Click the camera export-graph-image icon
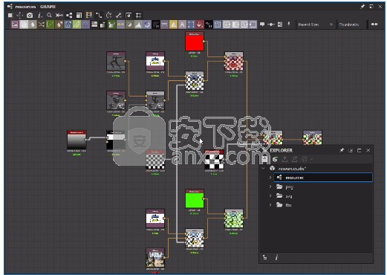Viewport: 387px width, 275px height. click(30, 16)
